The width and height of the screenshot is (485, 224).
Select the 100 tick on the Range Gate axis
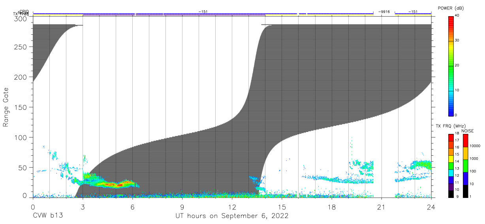21,137
